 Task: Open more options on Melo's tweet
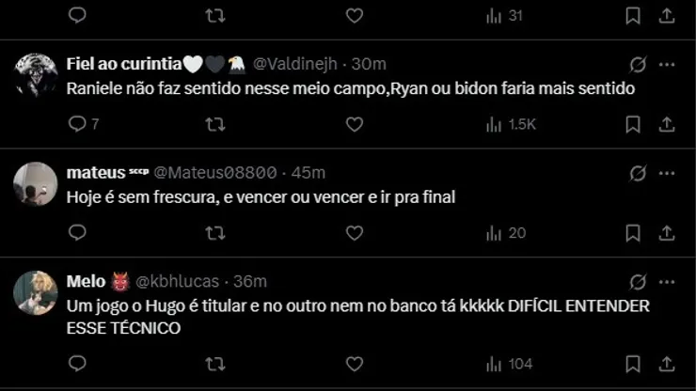tap(666, 282)
